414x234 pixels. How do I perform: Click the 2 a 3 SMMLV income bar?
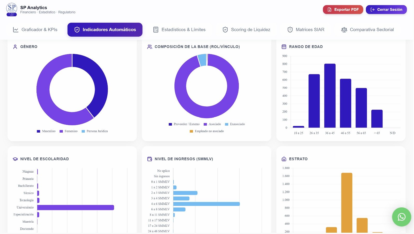pyautogui.click(x=185, y=193)
